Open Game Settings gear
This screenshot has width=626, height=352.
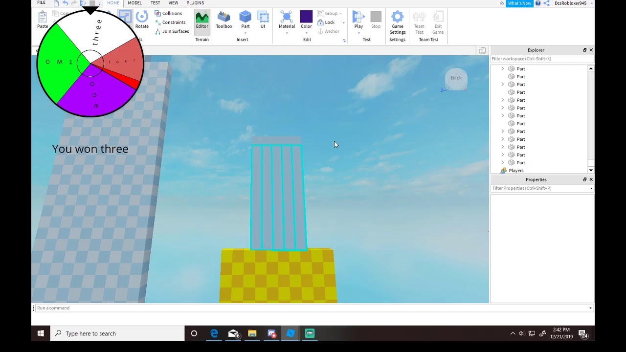click(x=397, y=17)
